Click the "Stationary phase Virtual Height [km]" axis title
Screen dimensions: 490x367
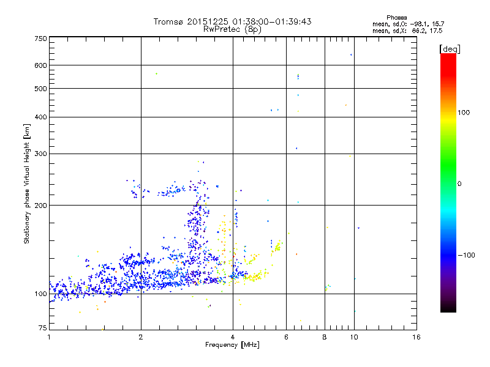(x=27, y=184)
